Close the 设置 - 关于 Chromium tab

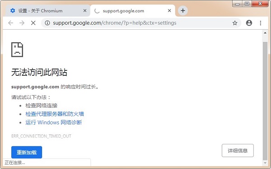[x=85, y=11]
